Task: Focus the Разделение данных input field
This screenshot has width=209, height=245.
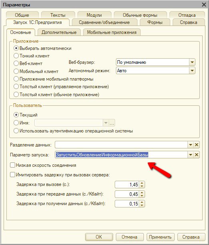Action: pos(121,145)
